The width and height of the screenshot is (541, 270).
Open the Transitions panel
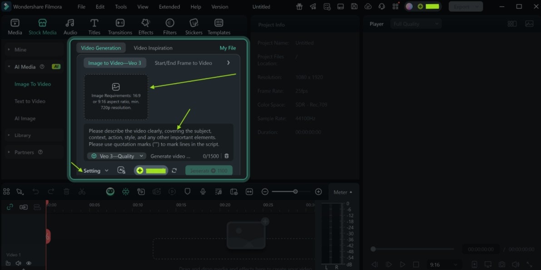[120, 26]
